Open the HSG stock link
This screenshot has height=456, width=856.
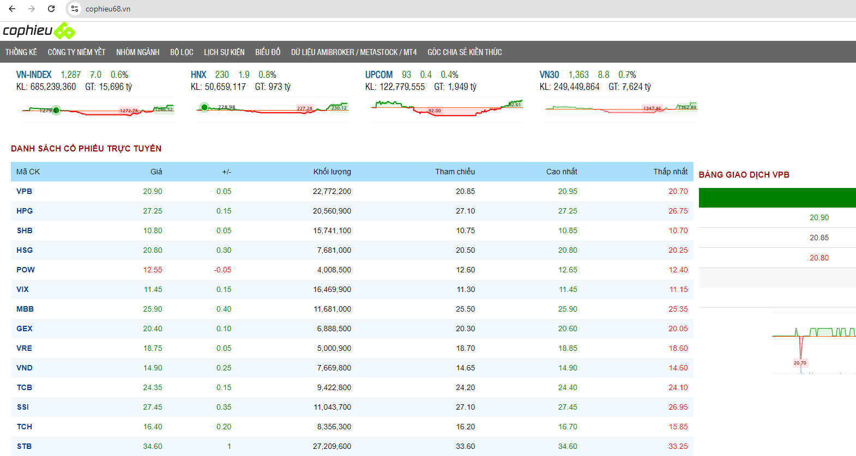pyautogui.click(x=25, y=250)
